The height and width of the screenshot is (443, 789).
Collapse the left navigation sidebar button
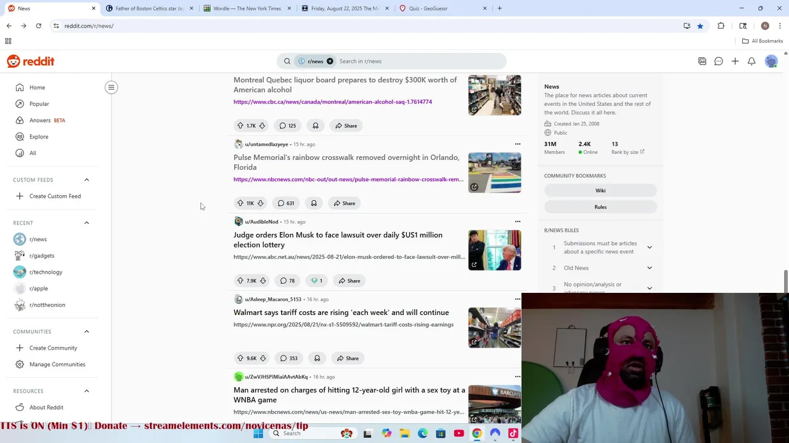(112, 87)
